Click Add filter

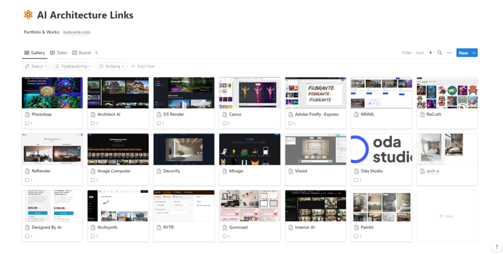point(143,66)
